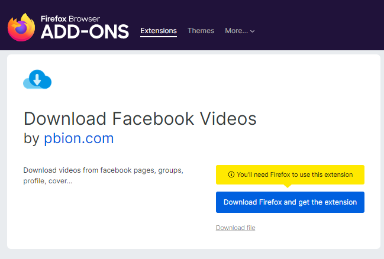This screenshot has height=259, width=384.
Task: Click the blue cloud download extension icon
Action: coord(37,79)
